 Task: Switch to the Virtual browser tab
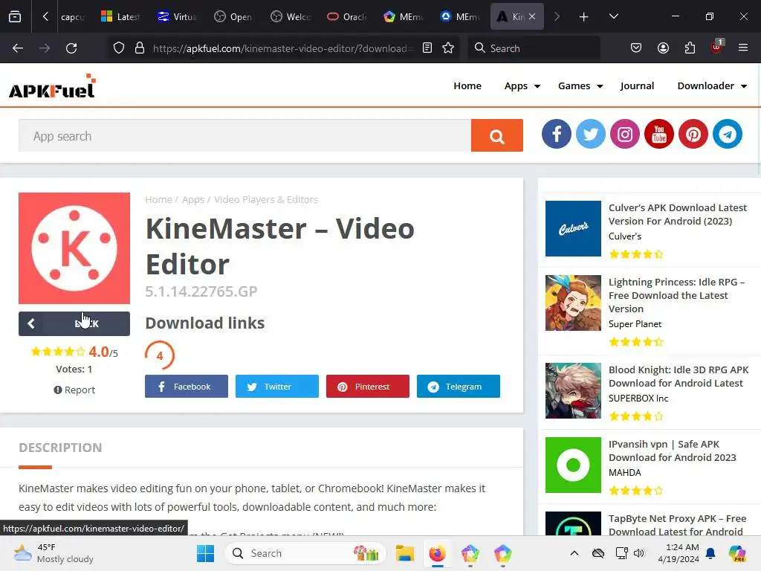click(x=177, y=16)
